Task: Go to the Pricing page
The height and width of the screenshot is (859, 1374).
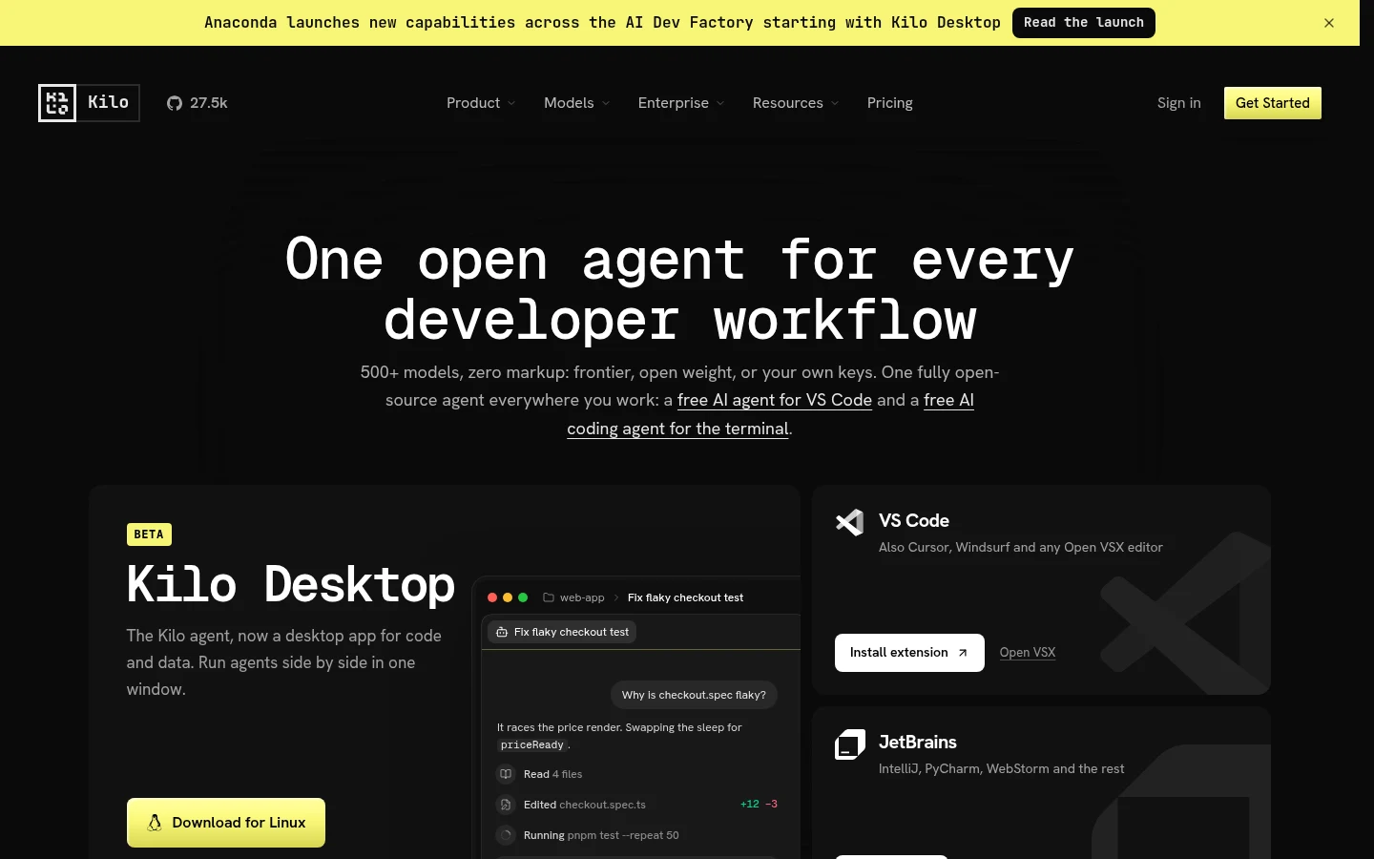Action: [x=890, y=103]
